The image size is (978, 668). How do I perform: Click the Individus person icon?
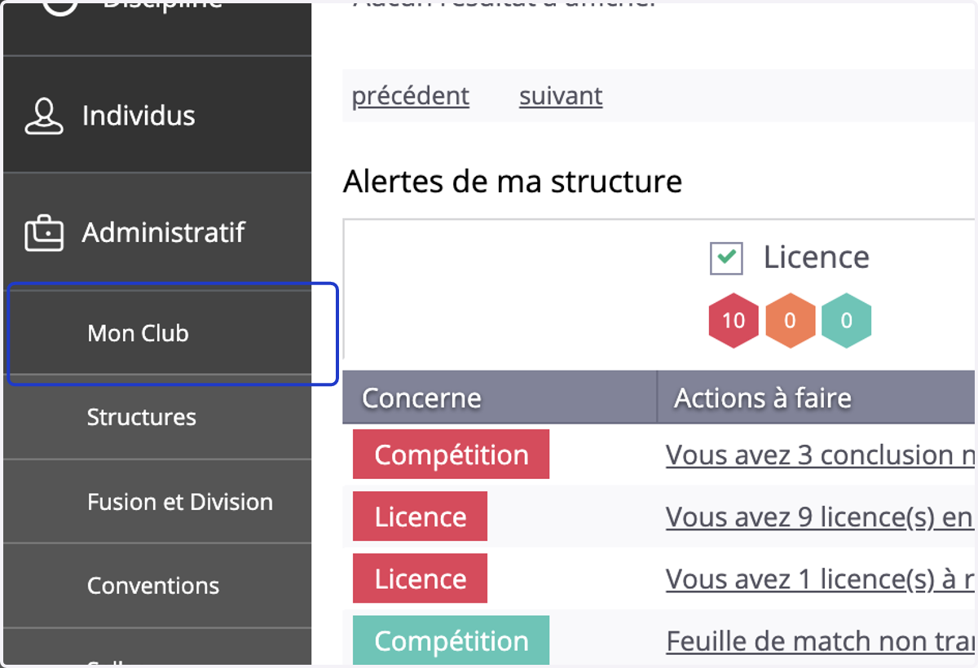(44, 116)
